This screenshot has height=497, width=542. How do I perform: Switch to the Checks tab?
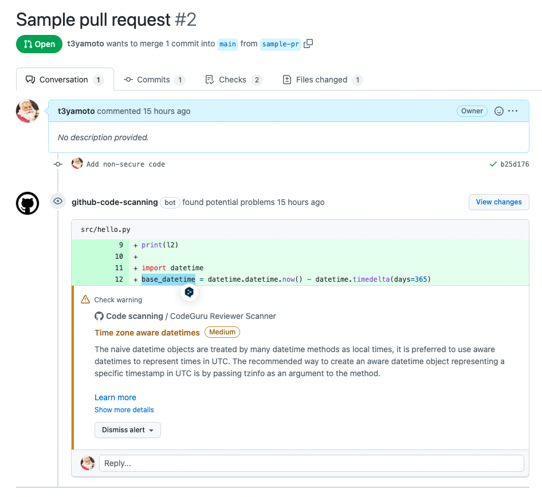click(x=234, y=80)
